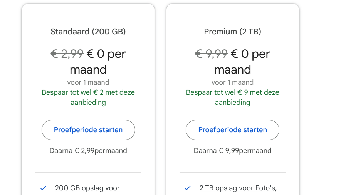Click 'voor 1 maand' under the Premium price
The height and width of the screenshot is (195, 346).
click(x=232, y=82)
